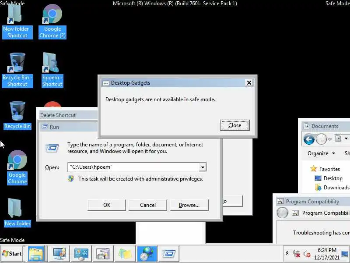
Task: Select the New folder - Shortcut desktop icon
Action: click(x=17, y=21)
